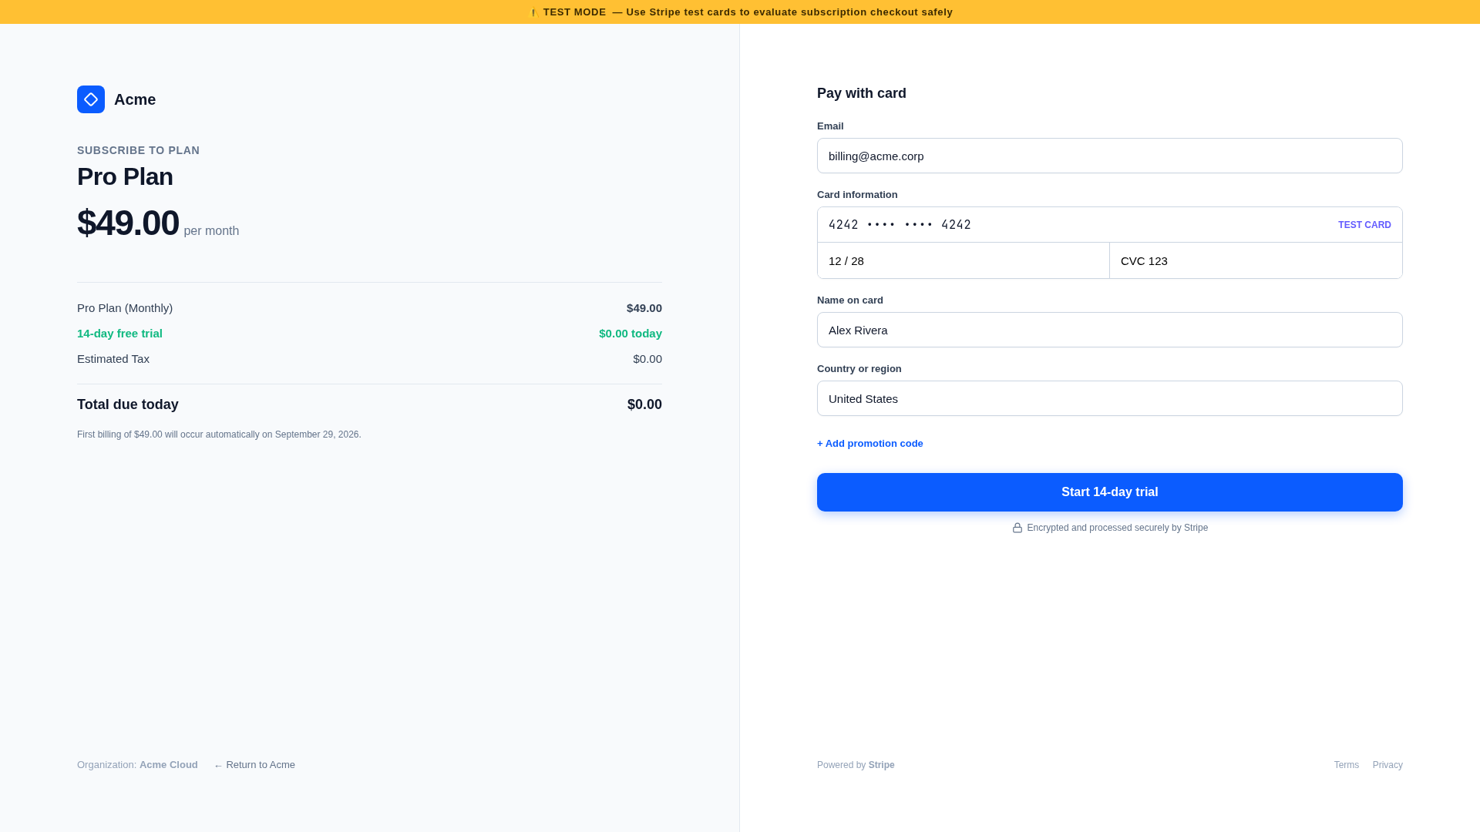
Task: Click the card number field
Action: coord(1110,225)
